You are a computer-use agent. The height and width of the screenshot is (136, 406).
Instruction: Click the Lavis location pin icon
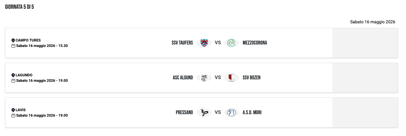[13, 110]
